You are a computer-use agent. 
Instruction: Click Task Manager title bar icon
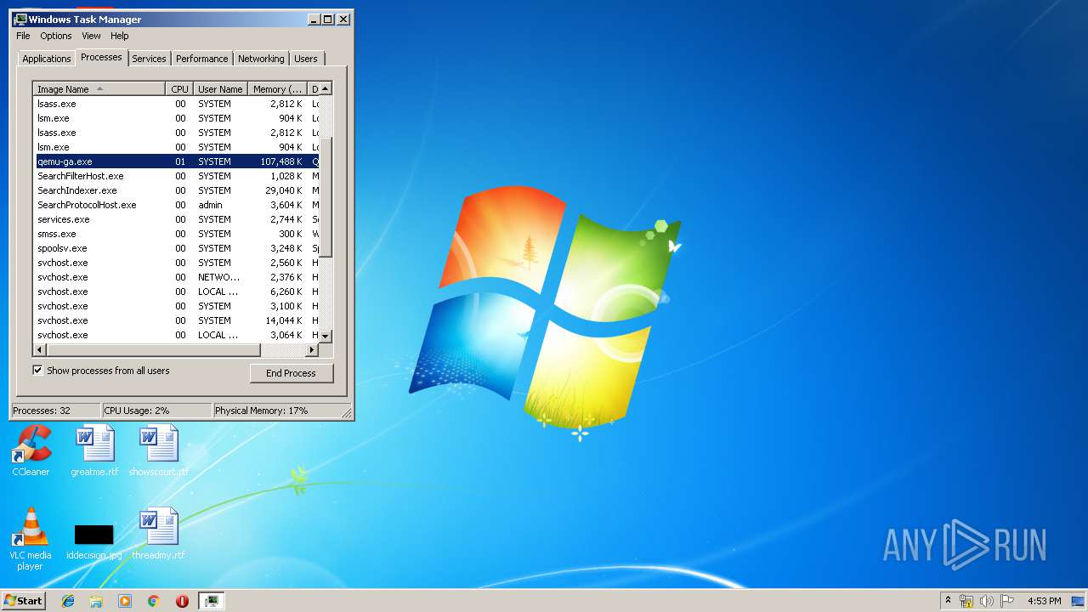pos(20,19)
